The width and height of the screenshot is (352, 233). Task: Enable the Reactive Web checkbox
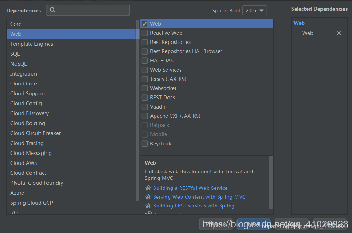pos(144,33)
